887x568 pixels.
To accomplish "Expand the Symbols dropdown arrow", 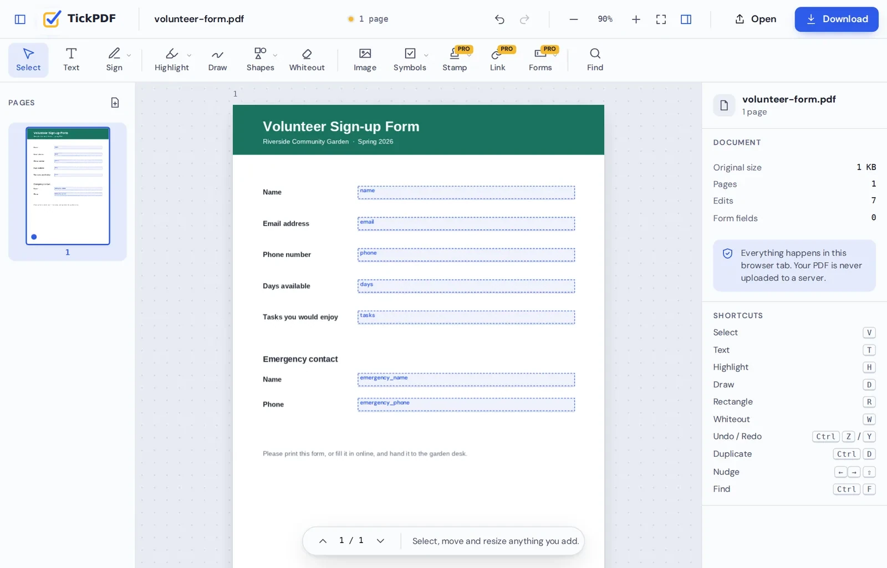I will [426, 55].
